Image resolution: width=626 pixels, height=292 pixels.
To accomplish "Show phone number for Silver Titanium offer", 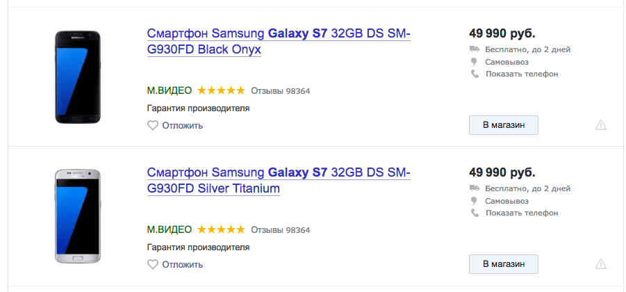I will click(x=522, y=213).
